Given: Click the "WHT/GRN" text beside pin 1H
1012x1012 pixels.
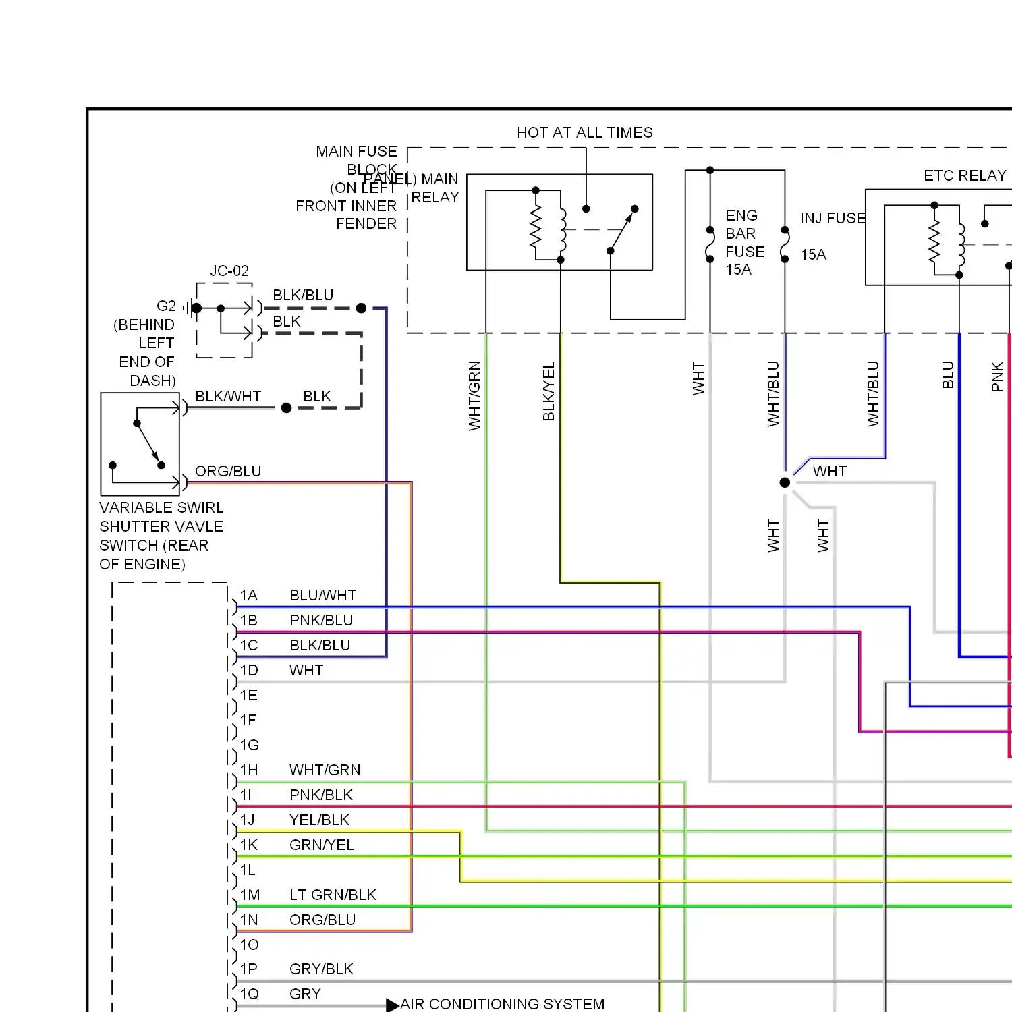Looking at the screenshot, I should (325, 770).
